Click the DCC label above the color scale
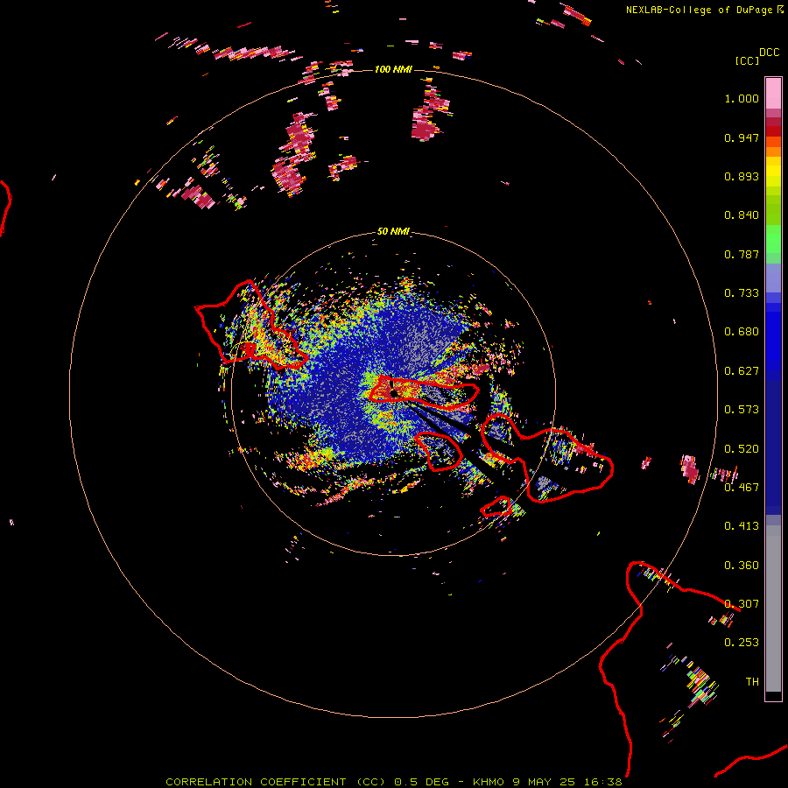Screen dimensions: 788x788 pos(770,53)
